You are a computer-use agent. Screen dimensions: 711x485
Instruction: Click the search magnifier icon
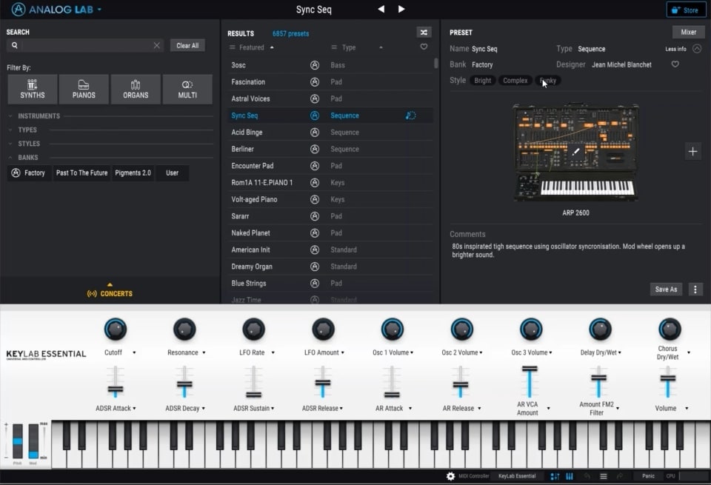[x=14, y=45]
